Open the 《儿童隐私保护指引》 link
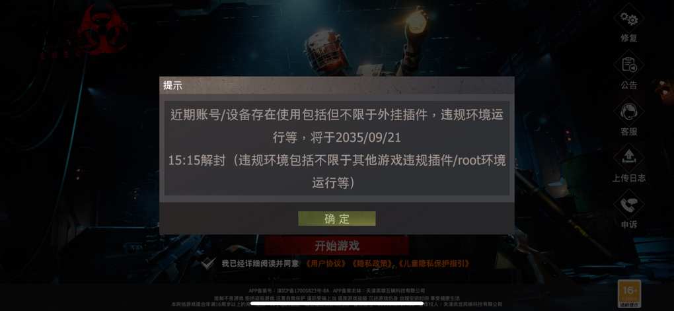 click(434, 263)
